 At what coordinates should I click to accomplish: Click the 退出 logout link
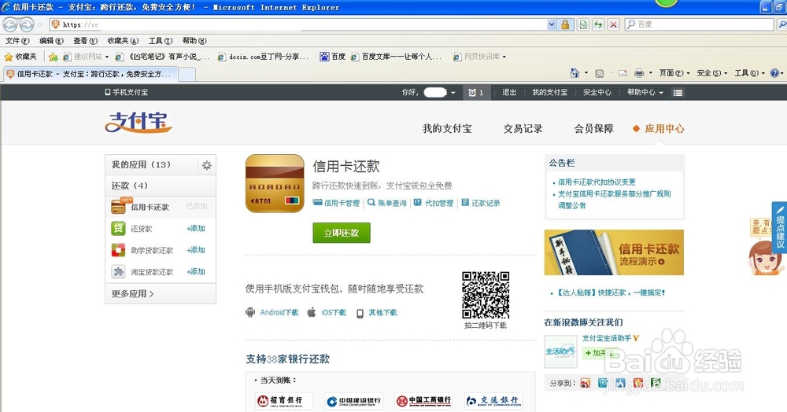[x=509, y=92]
